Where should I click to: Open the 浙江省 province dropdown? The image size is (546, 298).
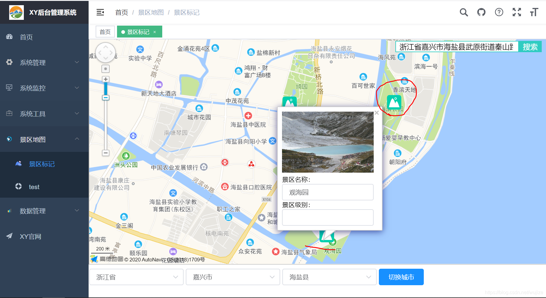pyautogui.click(x=136, y=277)
